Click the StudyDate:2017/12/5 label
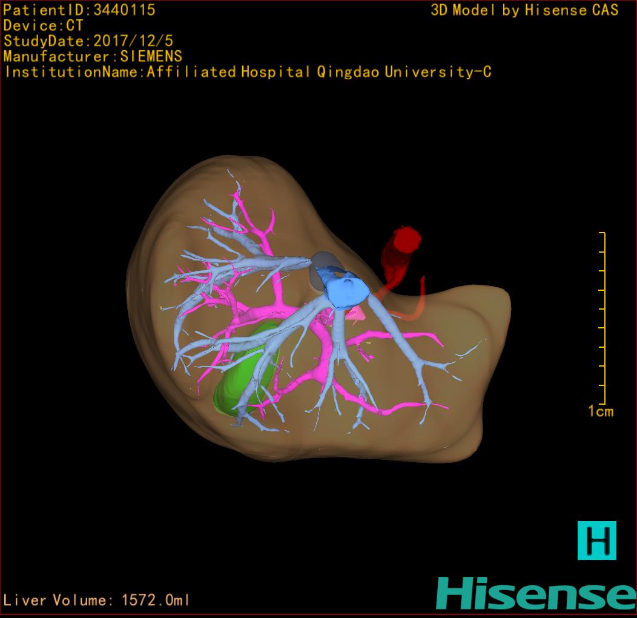This screenshot has height=618, width=637. [88, 41]
